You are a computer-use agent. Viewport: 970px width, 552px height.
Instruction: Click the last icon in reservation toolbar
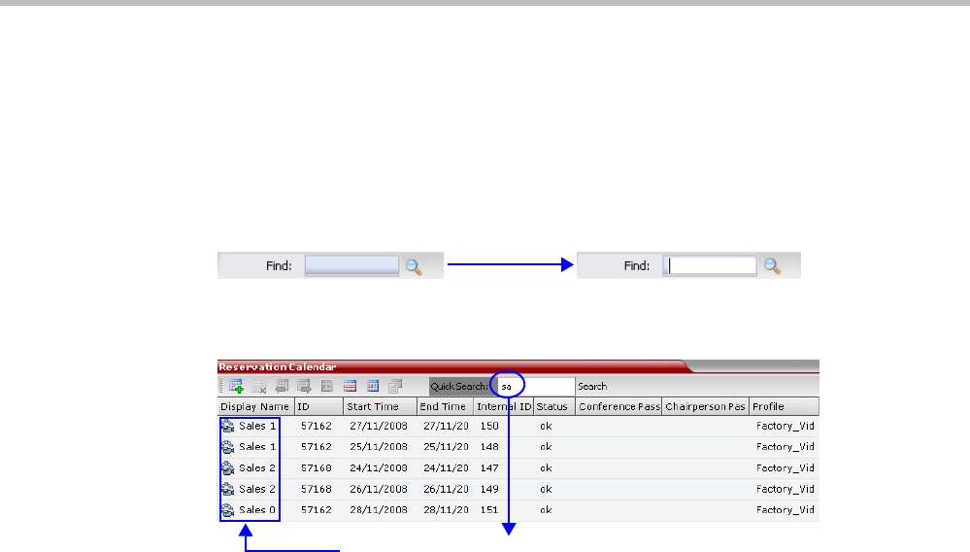tap(395, 386)
